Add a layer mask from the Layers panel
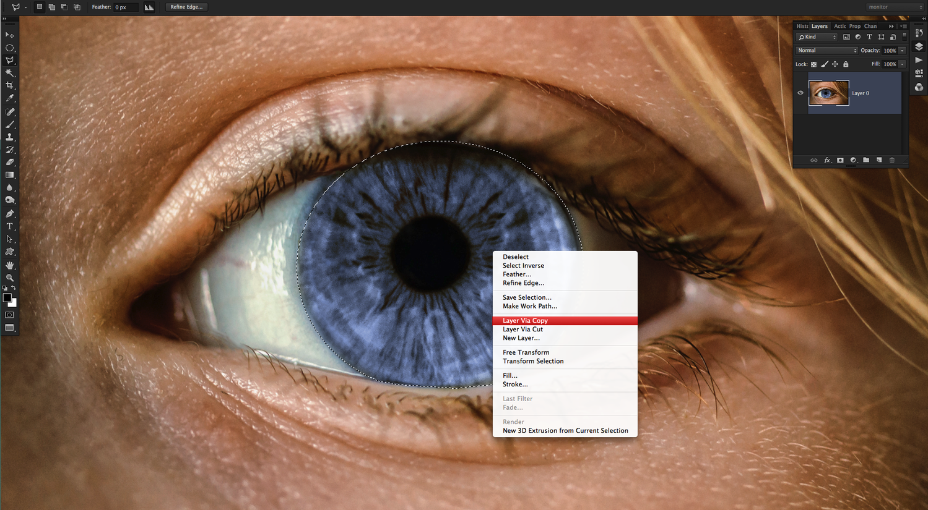Image resolution: width=928 pixels, height=510 pixels. [x=840, y=160]
